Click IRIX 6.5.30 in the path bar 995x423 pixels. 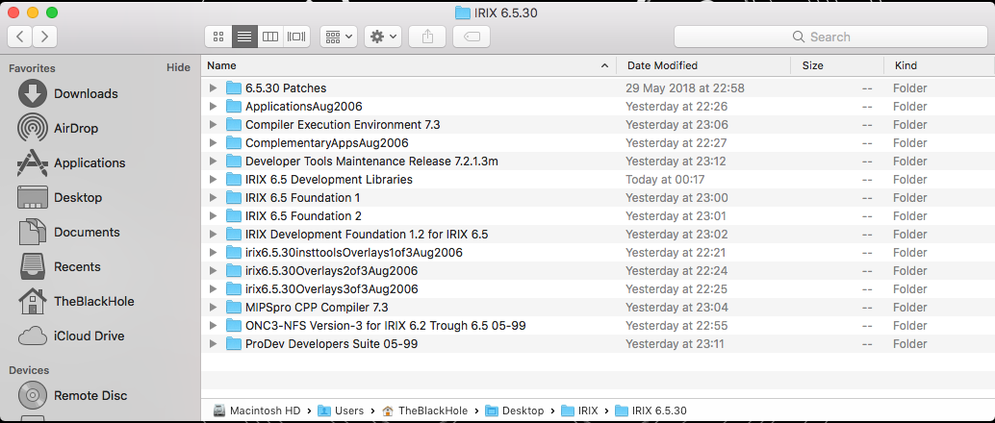[651, 411]
